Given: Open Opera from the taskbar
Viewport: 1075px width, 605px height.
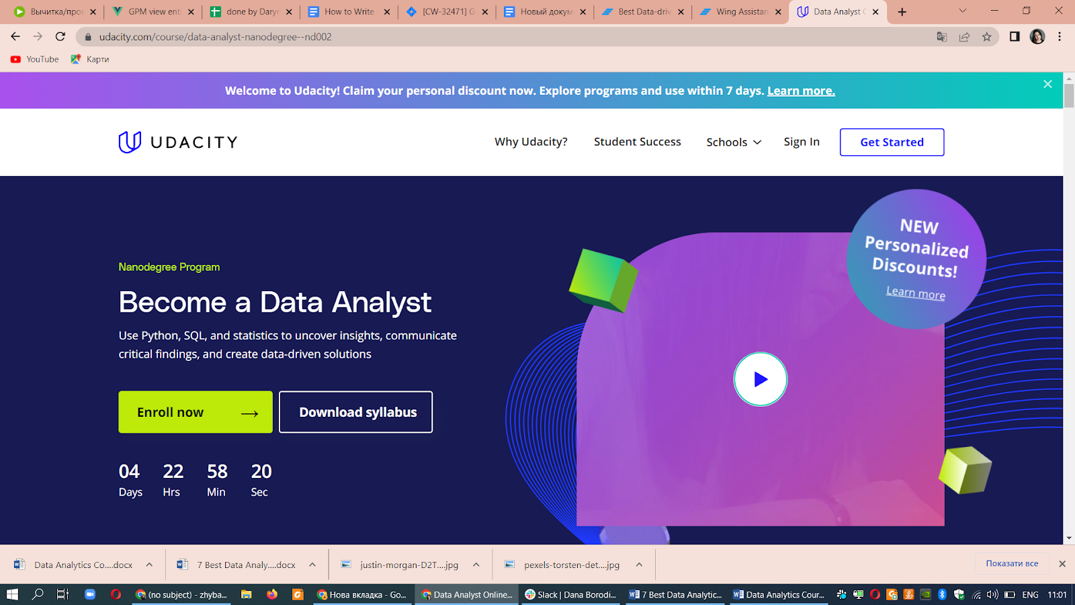Looking at the screenshot, I should [x=116, y=594].
